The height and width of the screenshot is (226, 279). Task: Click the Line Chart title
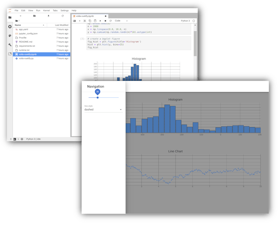point(175,151)
